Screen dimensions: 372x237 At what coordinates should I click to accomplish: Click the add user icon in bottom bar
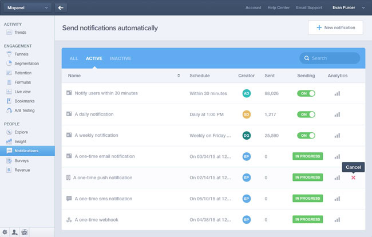[14, 232]
